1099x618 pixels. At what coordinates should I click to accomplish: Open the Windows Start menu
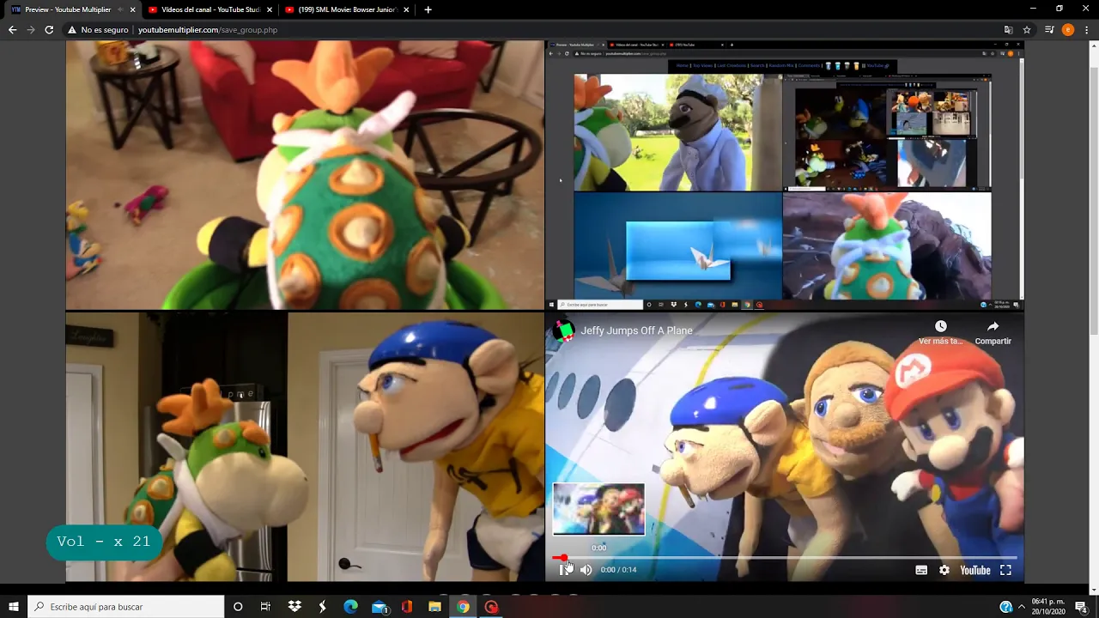(x=14, y=607)
